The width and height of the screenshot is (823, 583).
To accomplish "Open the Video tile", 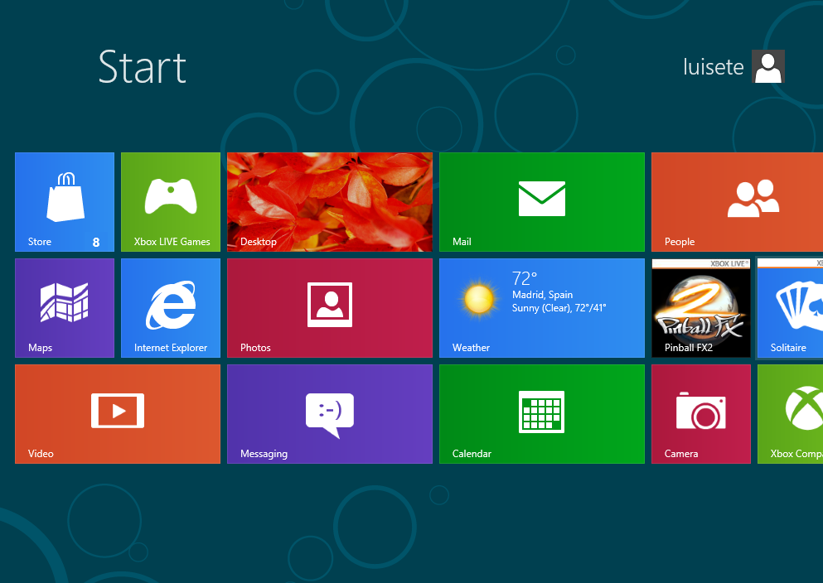I will [x=118, y=414].
